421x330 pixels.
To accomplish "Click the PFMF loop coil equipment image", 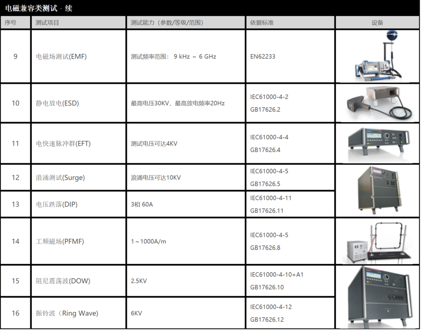I will [x=377, y=242].
